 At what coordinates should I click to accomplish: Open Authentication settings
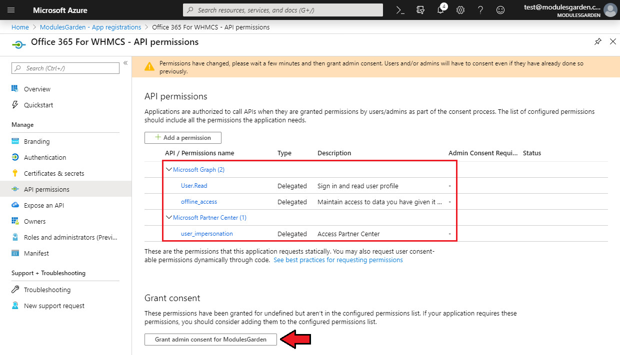(x=45, y=157)
